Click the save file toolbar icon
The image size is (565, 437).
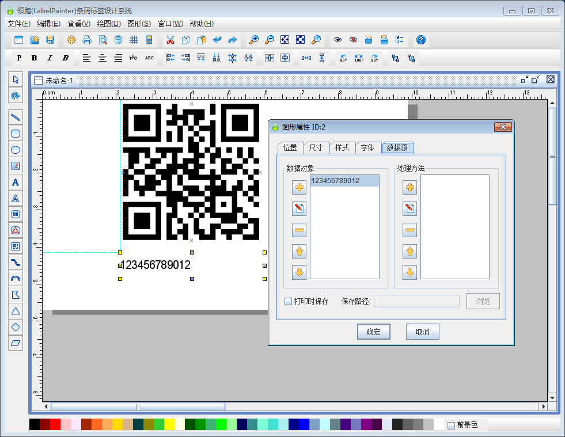(50, 40)
